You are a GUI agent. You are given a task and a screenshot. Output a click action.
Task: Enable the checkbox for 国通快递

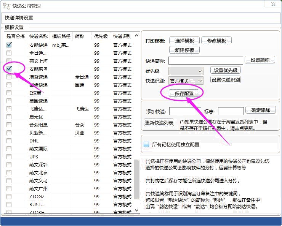(9, 85)
